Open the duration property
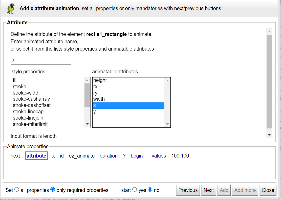Screen dimensions: 281x200 click(x=109, y=156)
